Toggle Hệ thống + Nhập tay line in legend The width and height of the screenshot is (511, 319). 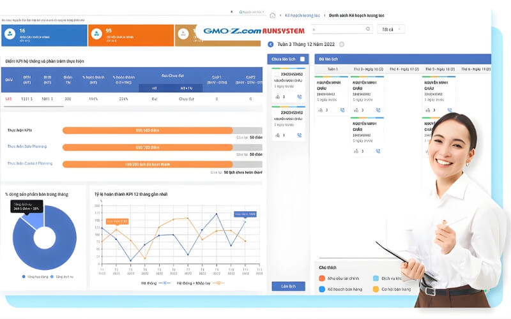[x=201, y=283]
